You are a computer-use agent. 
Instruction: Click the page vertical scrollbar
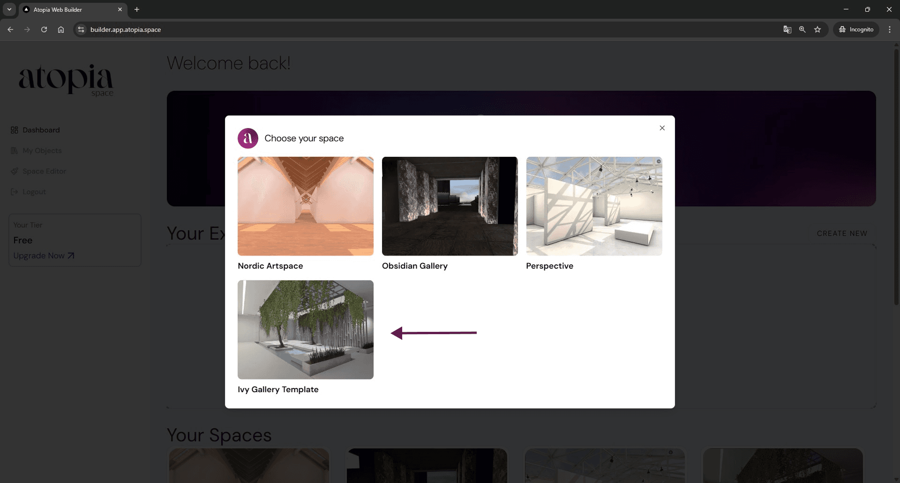(x=896, y=178)
